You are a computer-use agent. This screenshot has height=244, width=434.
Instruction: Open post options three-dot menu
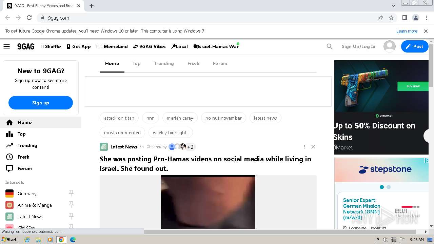pyautogui.click(x=304, y=147)
